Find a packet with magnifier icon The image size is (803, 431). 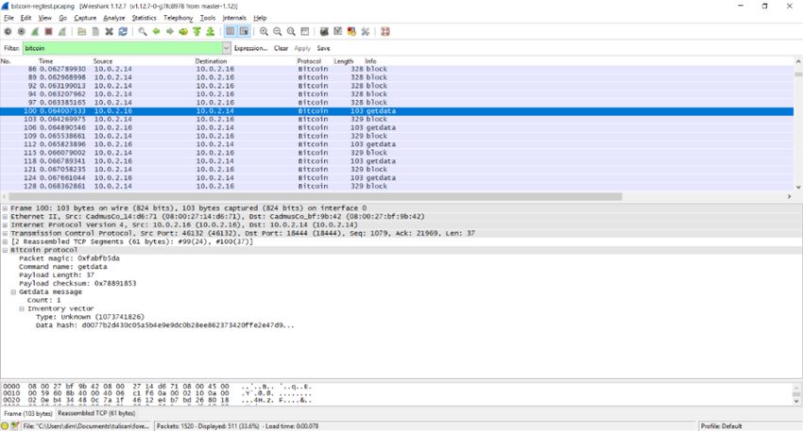pos(143,32)
